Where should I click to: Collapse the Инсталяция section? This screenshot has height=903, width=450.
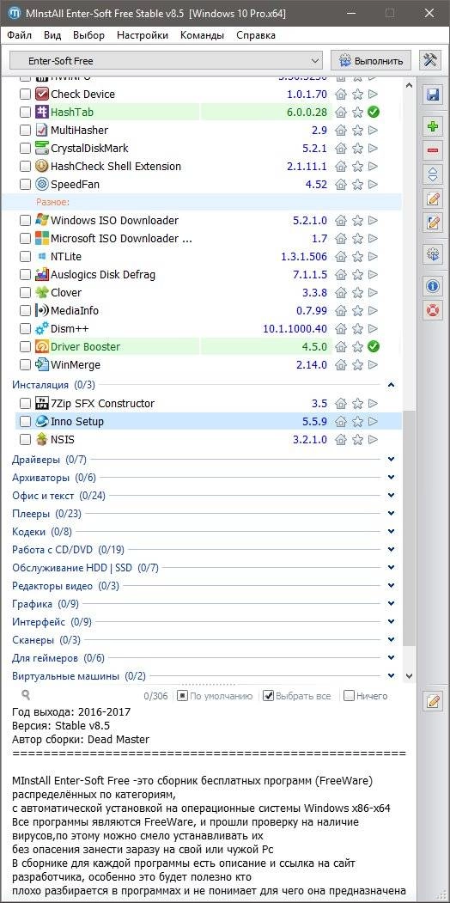tap(392, 384)
